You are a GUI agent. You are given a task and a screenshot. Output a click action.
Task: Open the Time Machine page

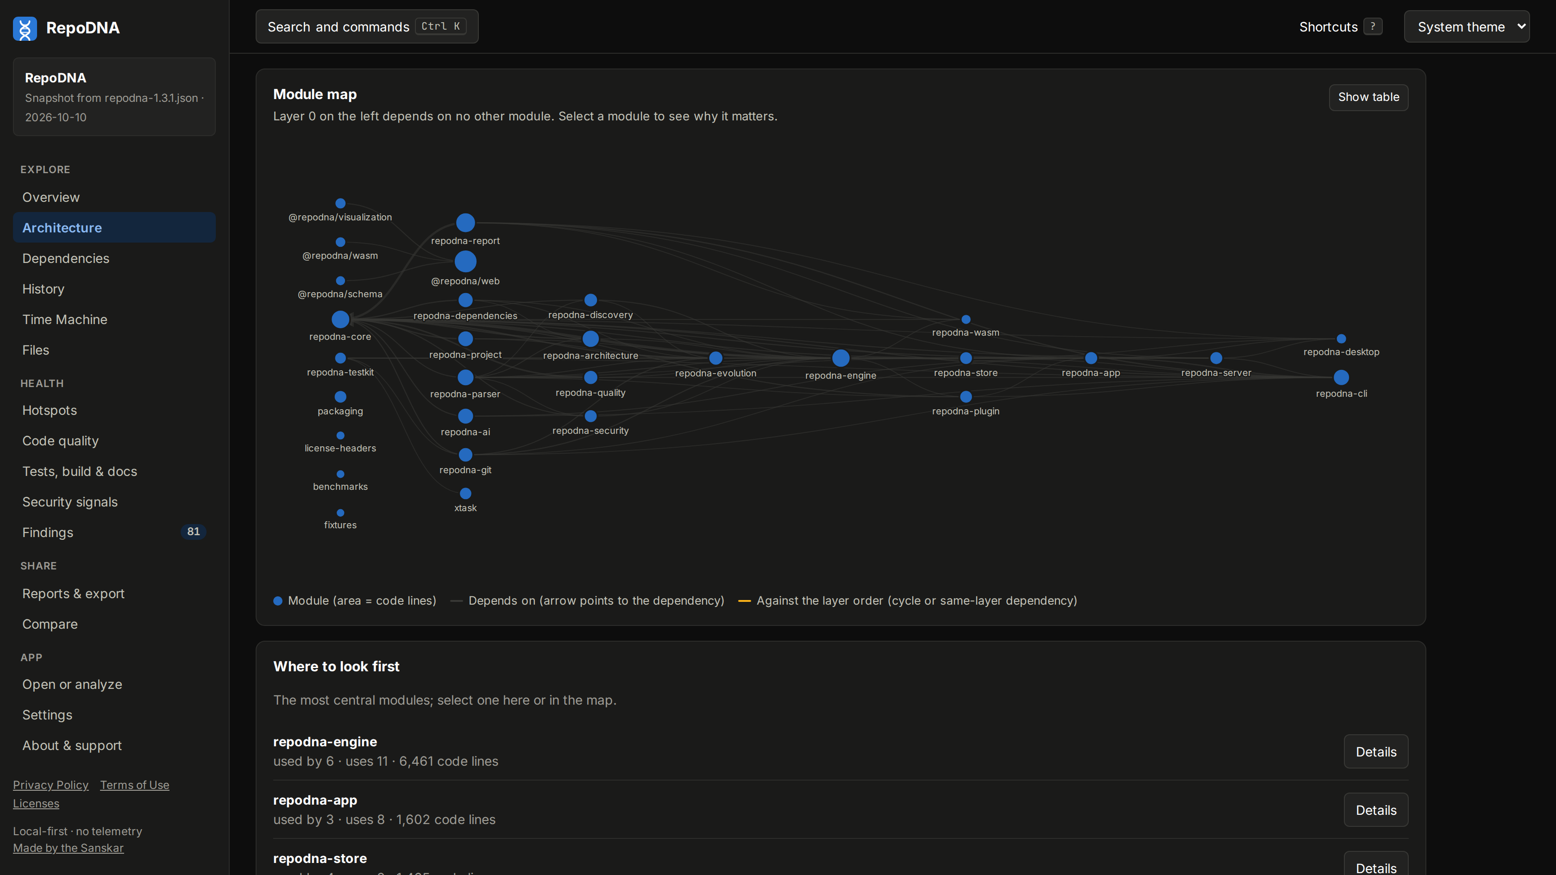[114, 319]
